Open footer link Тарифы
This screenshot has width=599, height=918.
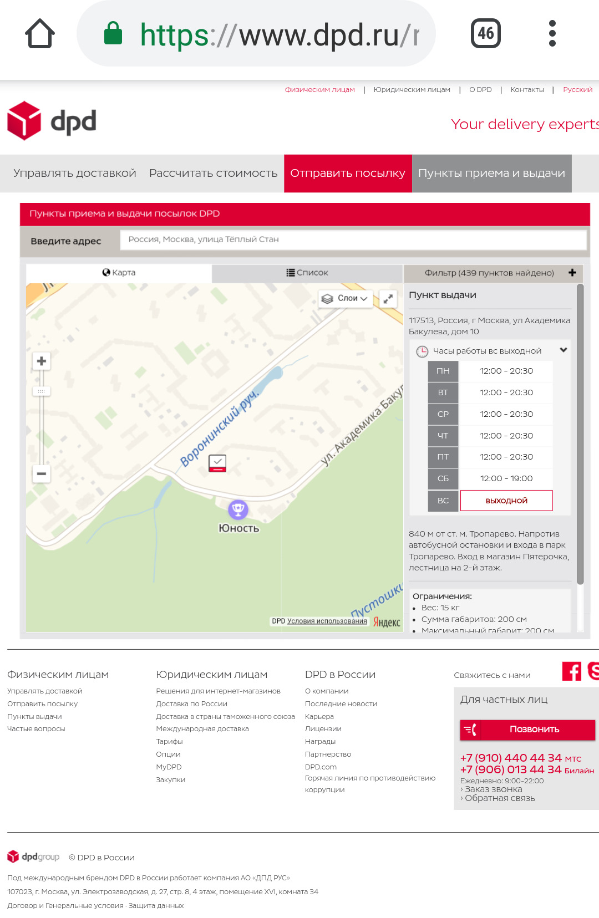pos(169,742)
